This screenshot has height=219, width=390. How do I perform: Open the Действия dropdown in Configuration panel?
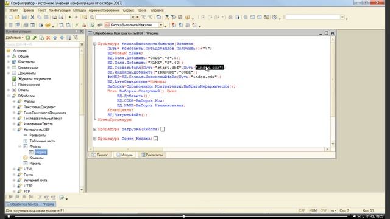coord(15,38)
